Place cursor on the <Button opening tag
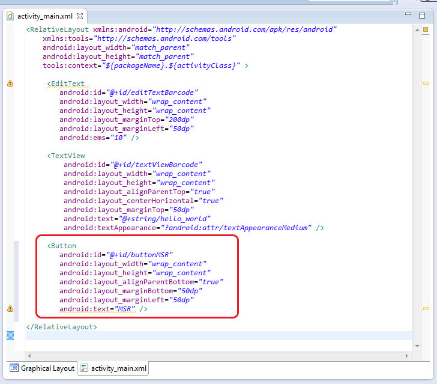This screenshot has width=437, height=384. point(63,246)
